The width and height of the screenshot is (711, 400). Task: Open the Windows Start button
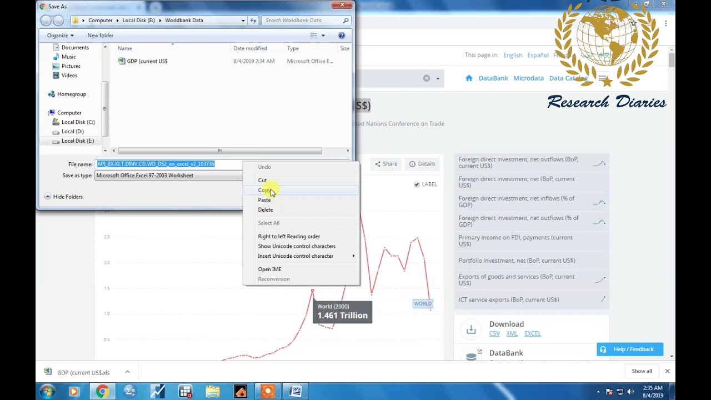47,392
